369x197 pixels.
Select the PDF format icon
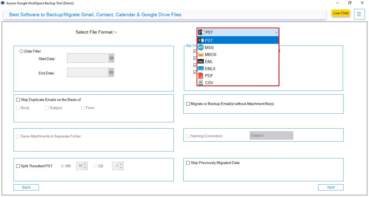click(x=200, y=75)
